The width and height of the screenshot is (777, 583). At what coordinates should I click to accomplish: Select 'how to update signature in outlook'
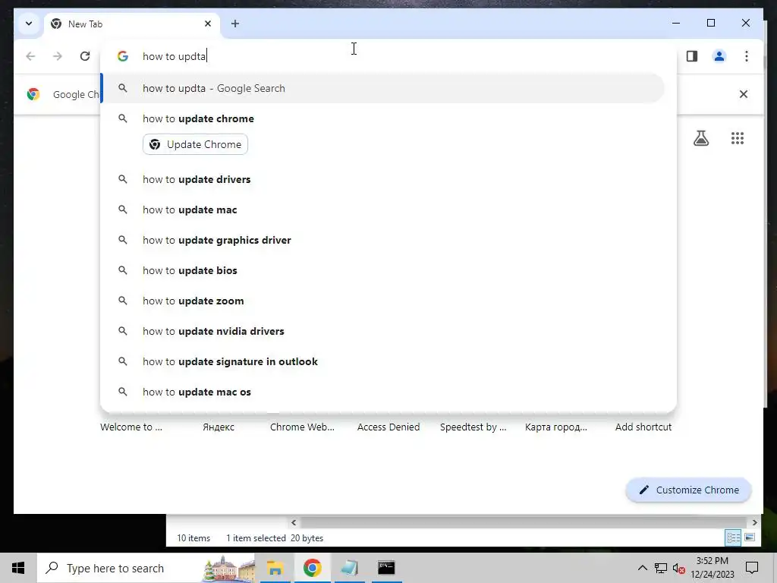[382, 361]
